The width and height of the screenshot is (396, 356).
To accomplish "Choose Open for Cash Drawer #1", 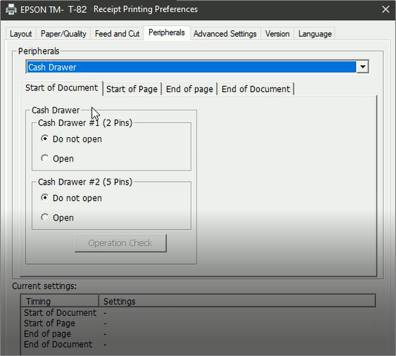I will click(x=58, y=159).
